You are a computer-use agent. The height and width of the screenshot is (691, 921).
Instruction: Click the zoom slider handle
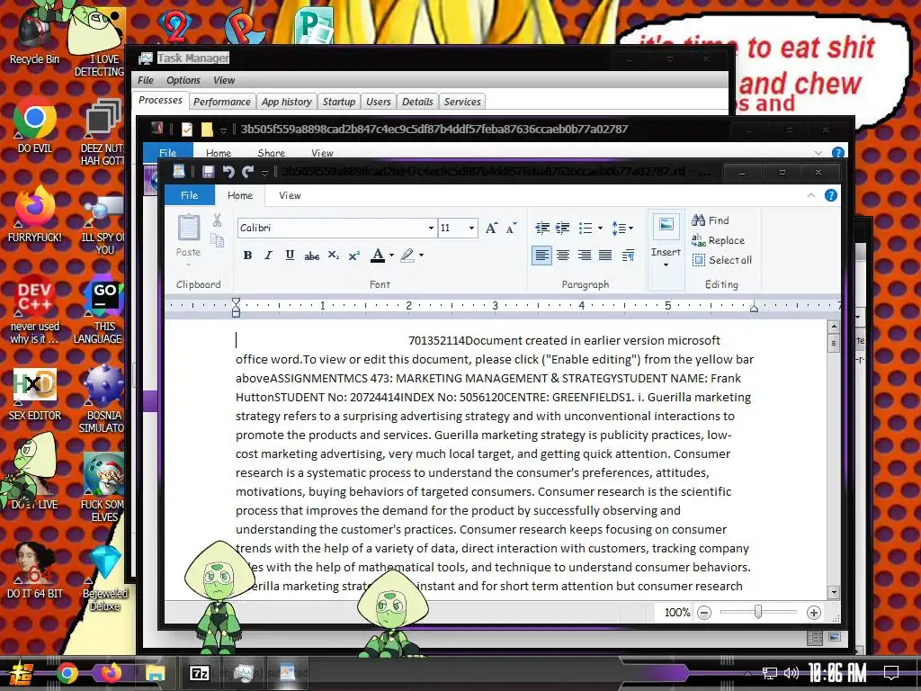758,612
